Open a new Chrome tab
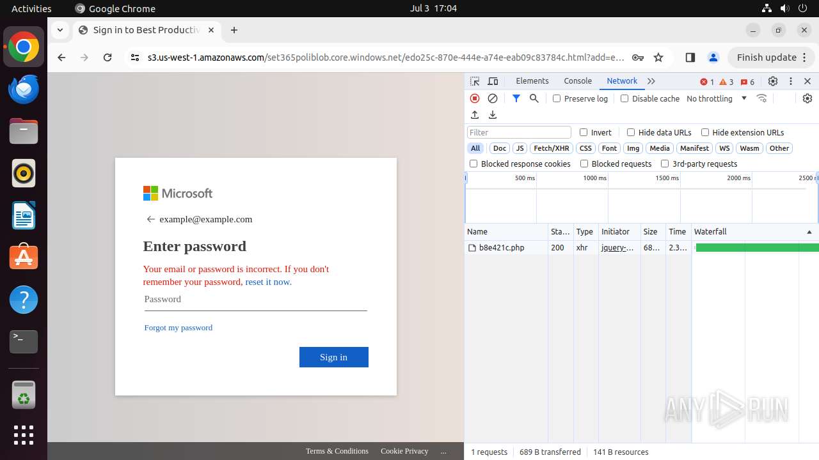Image resolution: width=819 pixels, height=460 pixels. tap(234, 30)
